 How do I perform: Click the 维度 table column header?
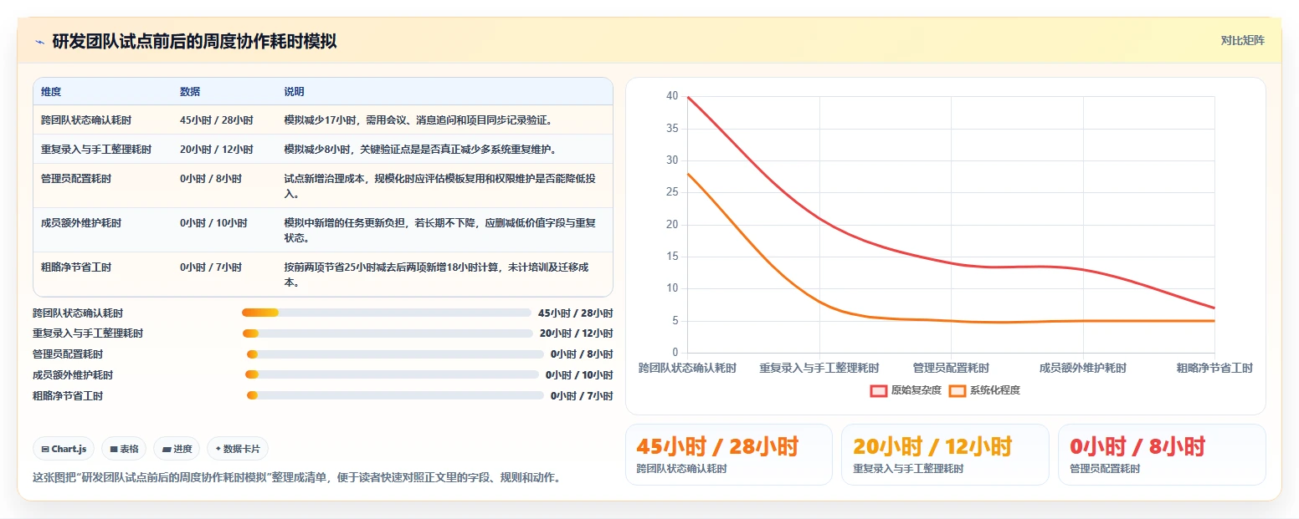click(x=51, y=92)
